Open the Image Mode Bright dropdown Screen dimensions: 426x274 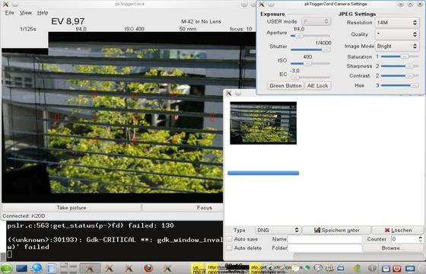[397, 46]
